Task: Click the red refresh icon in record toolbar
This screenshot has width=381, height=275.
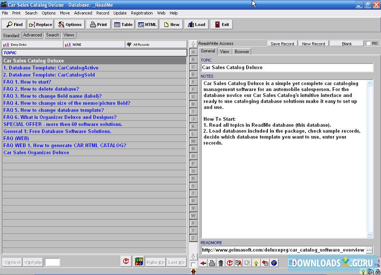Action: coord(230,263)
